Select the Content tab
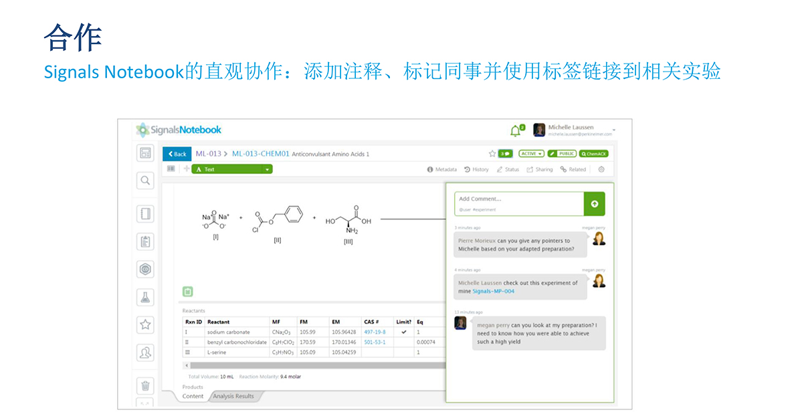Image resolution: width=796 pixels, height=412 pixels. pos(193,396)
